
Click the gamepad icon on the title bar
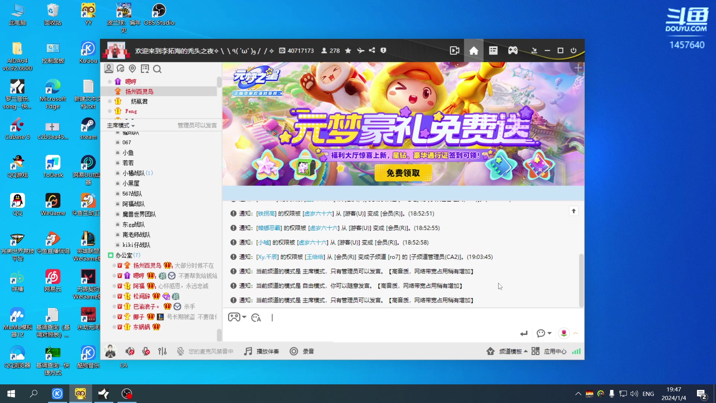pyautogui.click(x=513, y=50)
